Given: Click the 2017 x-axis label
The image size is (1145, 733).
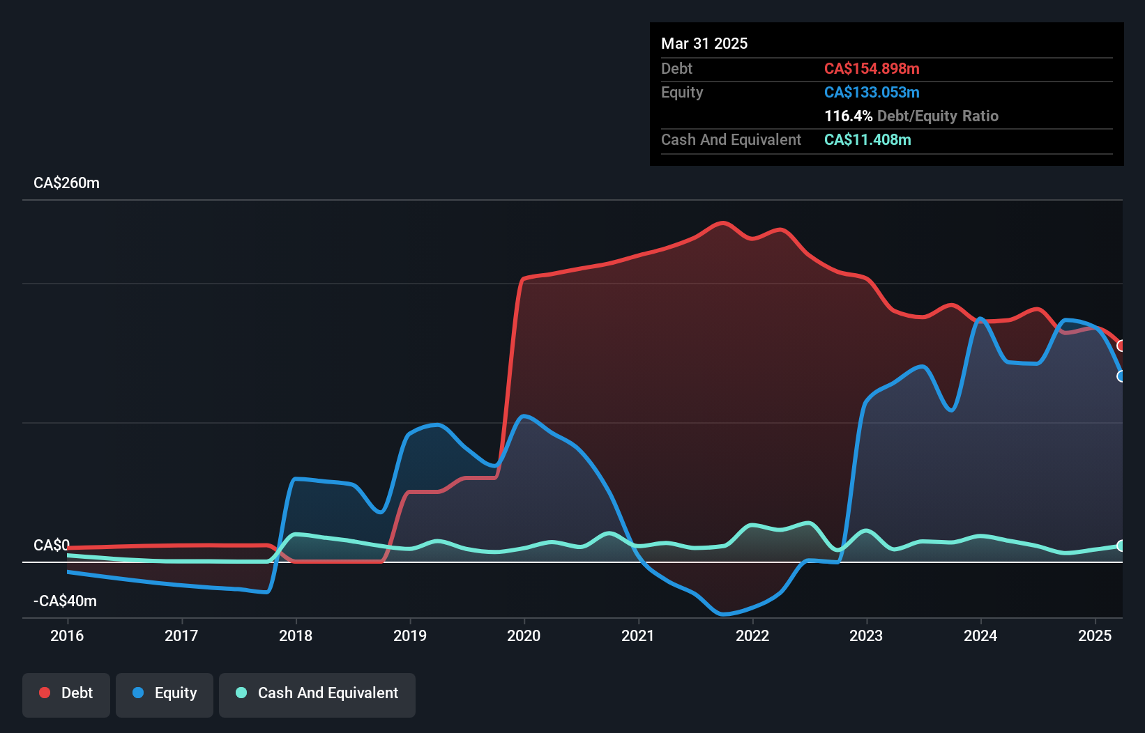Looking at the screenshot, I should pos(181,635).
